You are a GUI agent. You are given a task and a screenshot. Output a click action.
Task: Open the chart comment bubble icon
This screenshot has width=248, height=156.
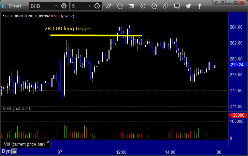(177, 6)
